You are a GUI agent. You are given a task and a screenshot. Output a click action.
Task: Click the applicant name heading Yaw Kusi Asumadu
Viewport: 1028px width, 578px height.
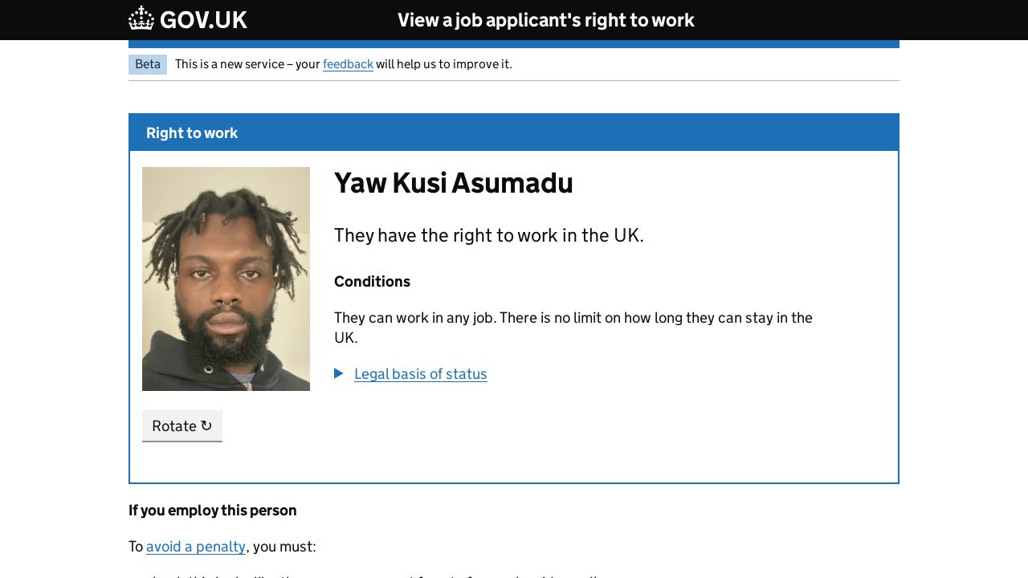(453, 183)
